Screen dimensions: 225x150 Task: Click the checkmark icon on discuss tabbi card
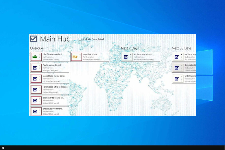click(x=177, y=68)
